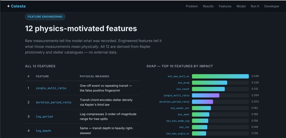Screen dimensions: 286x138
Task: Click 'Same — transit depth is heavily right-skewed' description
Action: tap(107, 131)
